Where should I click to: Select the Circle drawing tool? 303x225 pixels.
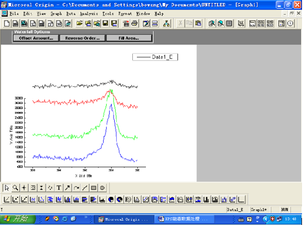102,188
